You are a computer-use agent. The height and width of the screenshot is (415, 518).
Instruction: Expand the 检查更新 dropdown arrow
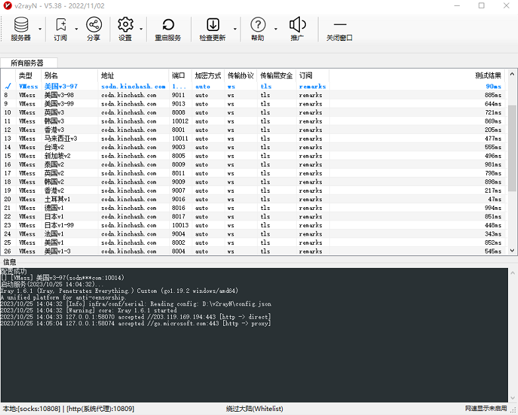(x=235, y=29)
